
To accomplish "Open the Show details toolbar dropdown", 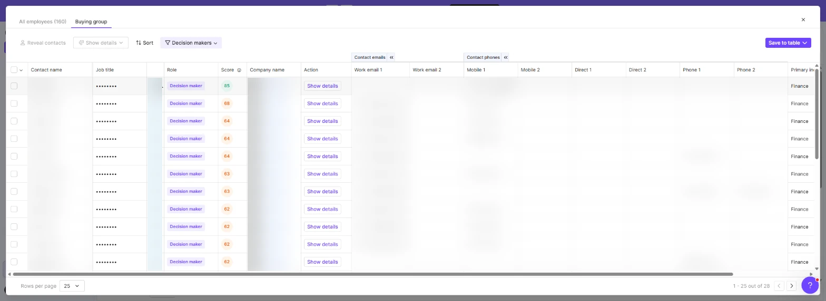I will point(101,43).
